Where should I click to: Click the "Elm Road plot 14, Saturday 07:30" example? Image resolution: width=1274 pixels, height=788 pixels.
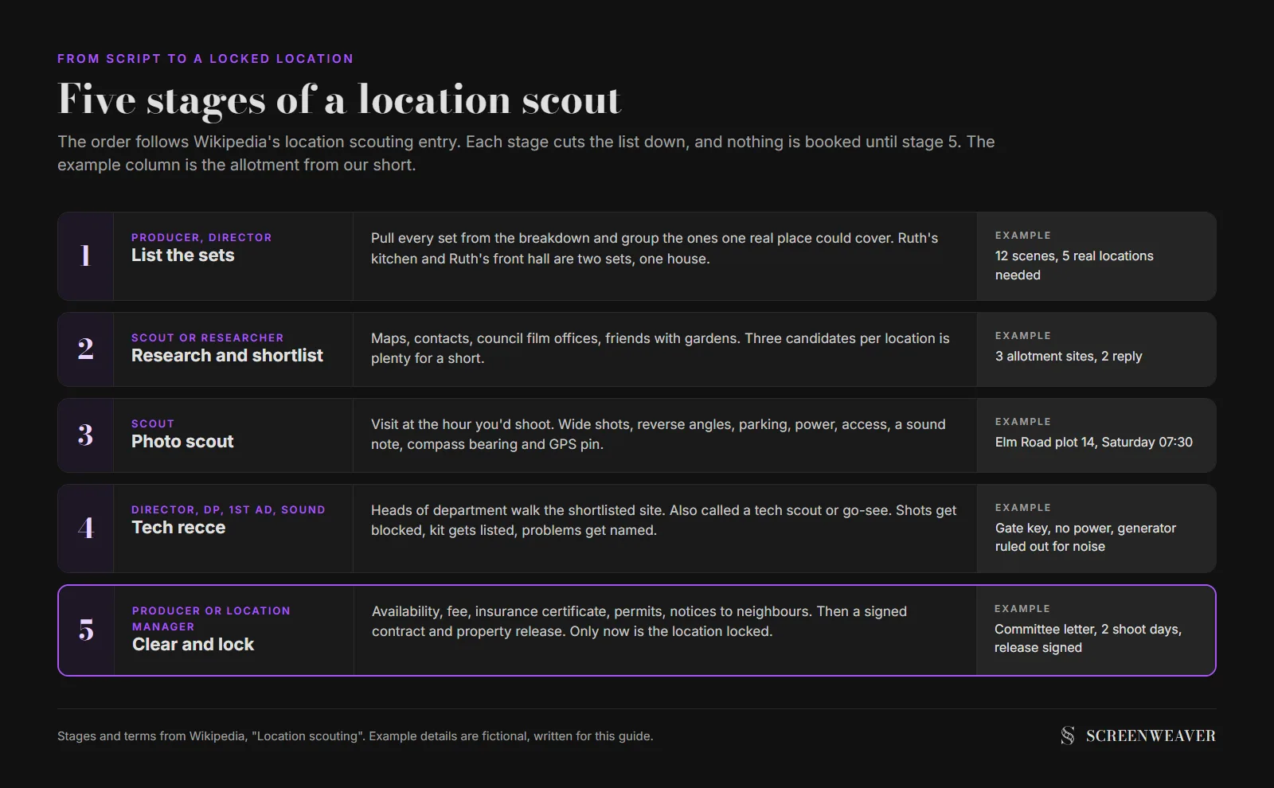coord(1094,442)
